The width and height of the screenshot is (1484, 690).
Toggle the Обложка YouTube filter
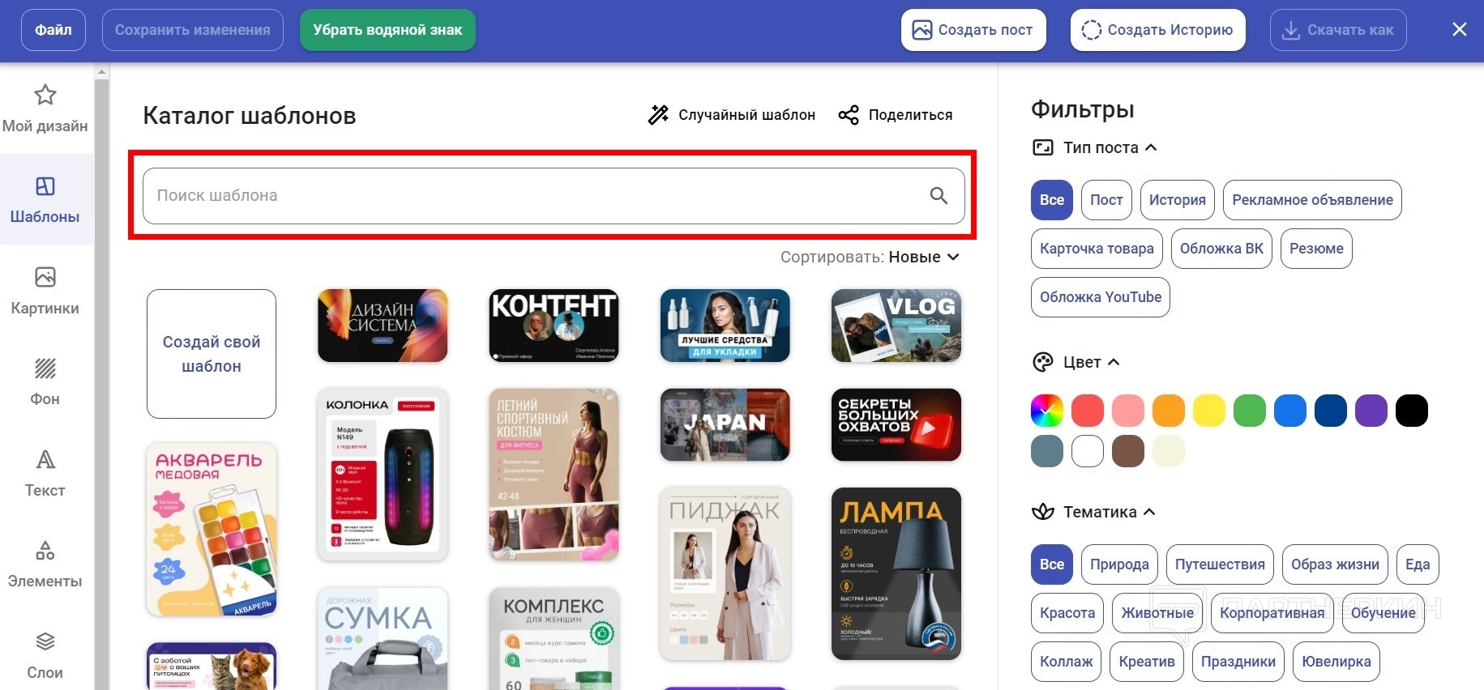(1101, 297)
